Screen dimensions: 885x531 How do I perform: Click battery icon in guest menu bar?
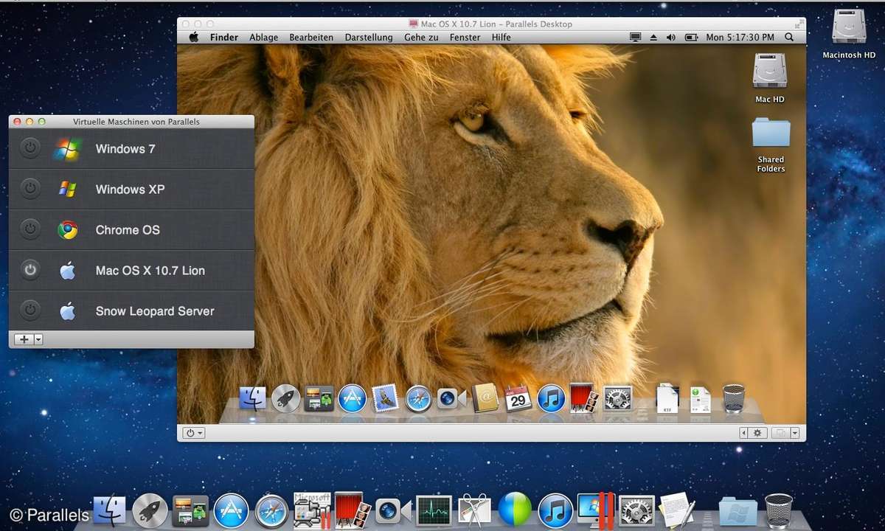pos(691,37)
